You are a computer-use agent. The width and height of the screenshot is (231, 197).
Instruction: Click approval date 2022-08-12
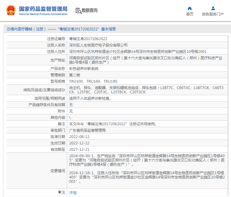(x=79, y=137)
